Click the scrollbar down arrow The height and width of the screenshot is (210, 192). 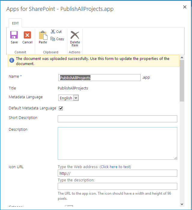click(x=182, y=204)
